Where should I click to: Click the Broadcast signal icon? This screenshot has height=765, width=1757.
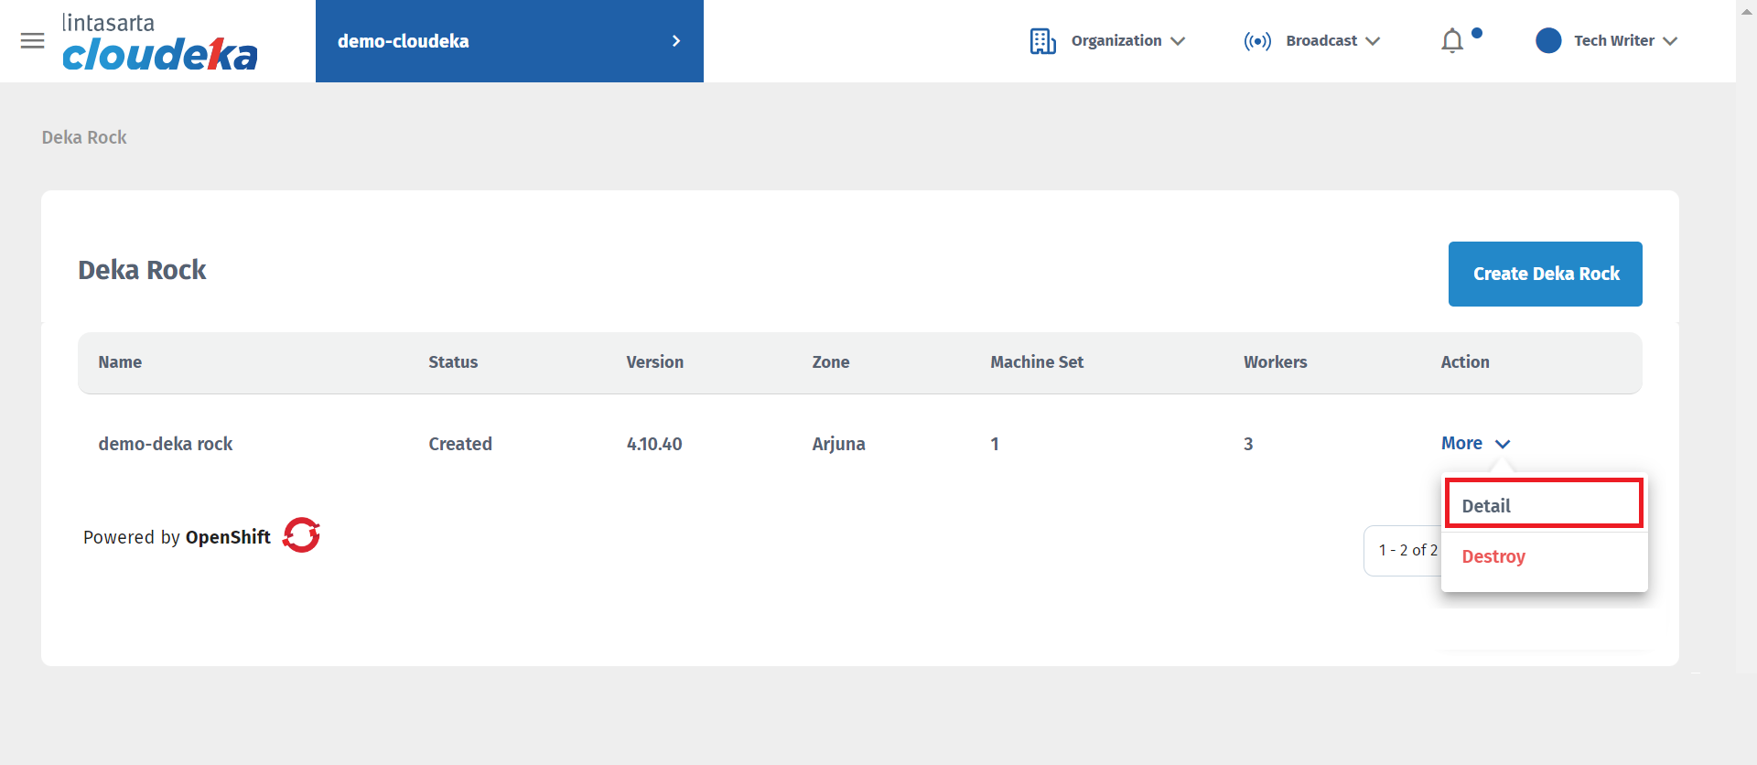pos(1256,41)
